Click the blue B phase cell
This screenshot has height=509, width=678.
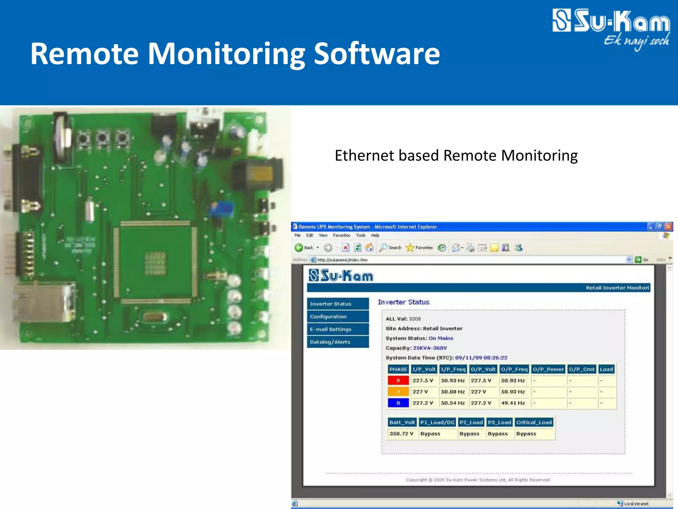[x=398, y=403]
